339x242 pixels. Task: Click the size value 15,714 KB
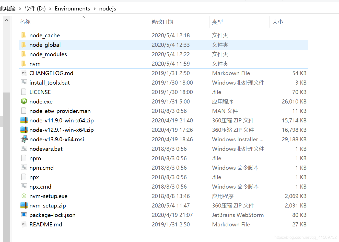pos(294,120)
